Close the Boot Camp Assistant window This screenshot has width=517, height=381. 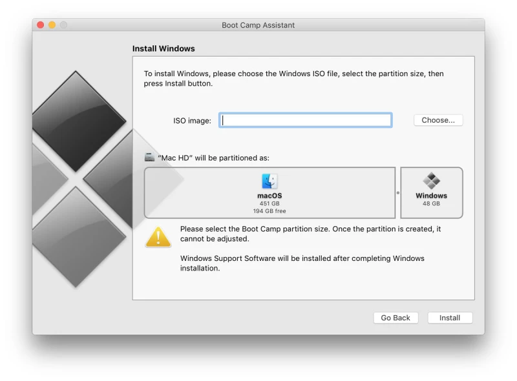click(x=40, y=25)
